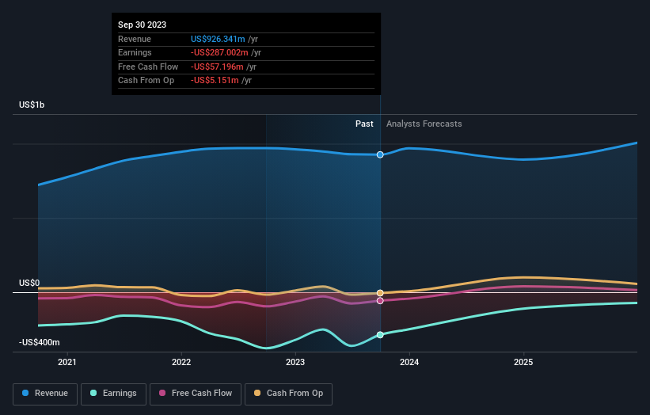Toggle the Revenue legend button
This screenshot has width=650, height=415.
pos(45,394)
